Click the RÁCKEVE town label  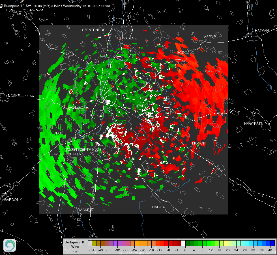click(86, 210)
